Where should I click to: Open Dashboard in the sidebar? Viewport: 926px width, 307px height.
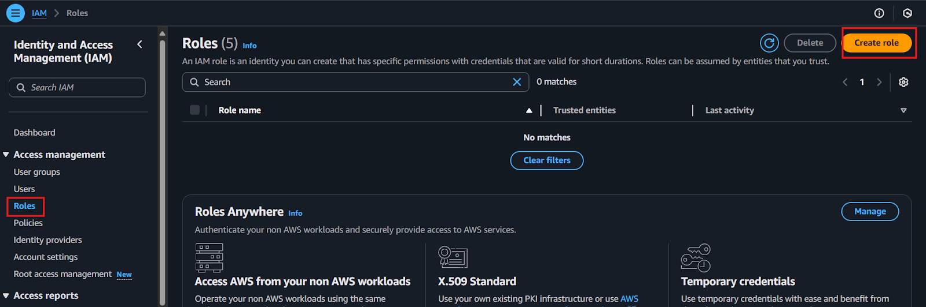tap(35, 132)
